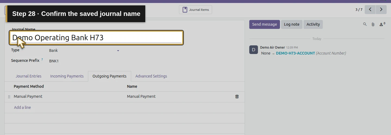Click the Send message button
391x135 pixels.
[x=264, y=24]
